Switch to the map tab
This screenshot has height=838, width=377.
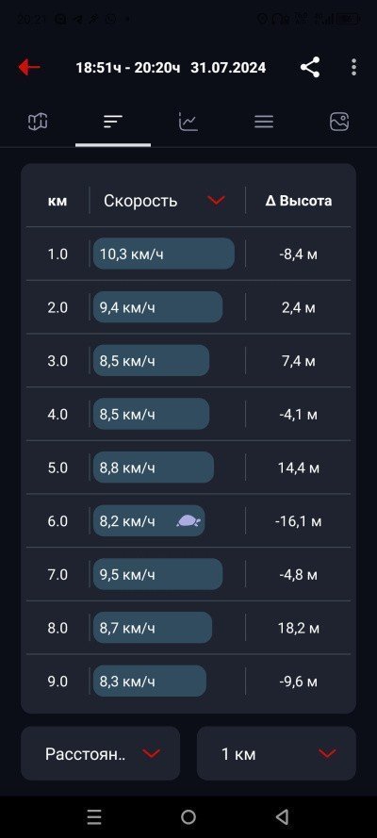38,122
